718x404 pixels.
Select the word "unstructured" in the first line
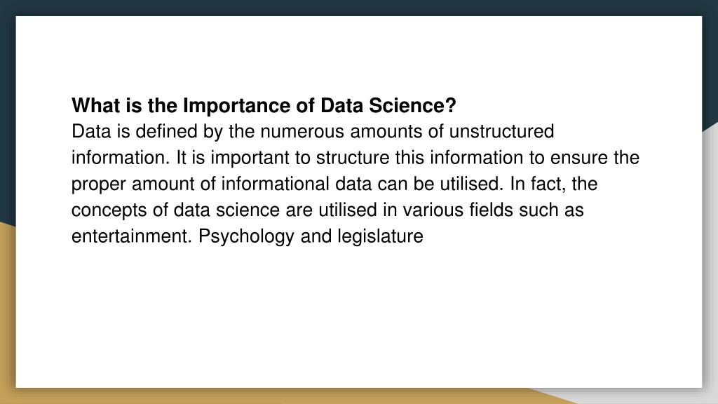tap(501, 131)
